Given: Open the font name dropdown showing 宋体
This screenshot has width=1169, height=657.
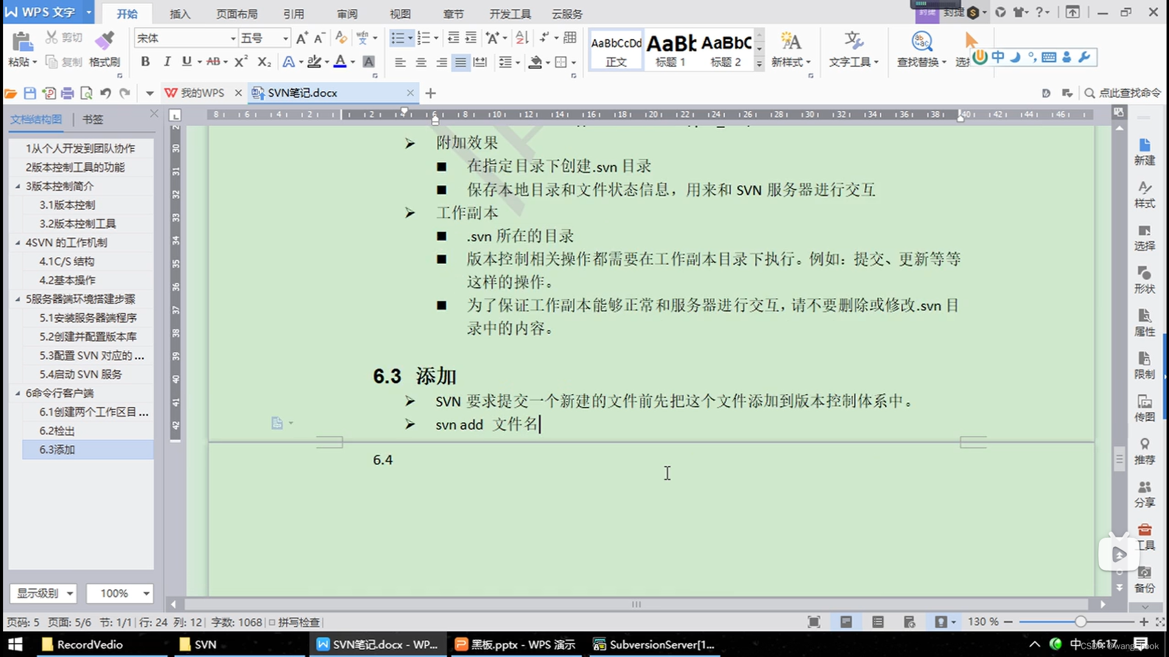Looking at the screenshot, I should coord(232,38).
